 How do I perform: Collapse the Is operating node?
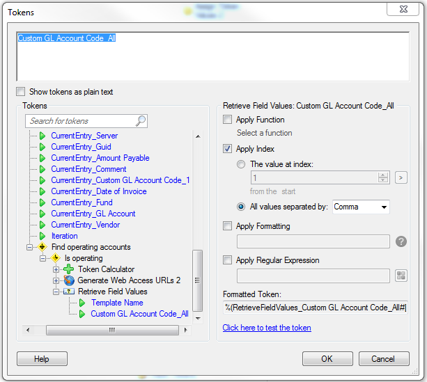[42, 258]
